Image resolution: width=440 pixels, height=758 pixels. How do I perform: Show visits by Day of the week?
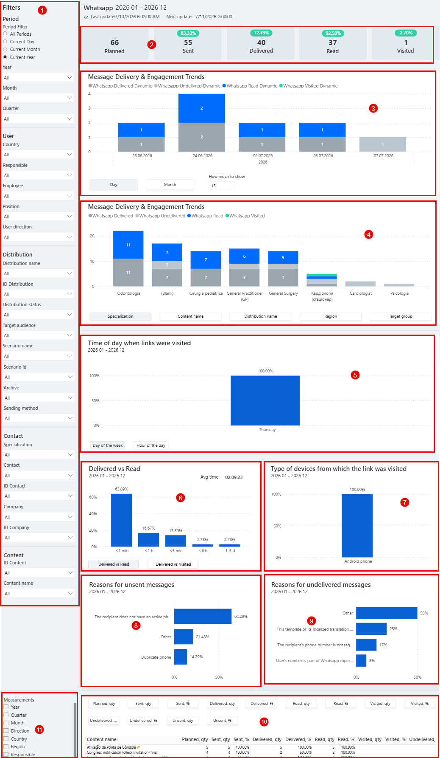click(108, 445)
